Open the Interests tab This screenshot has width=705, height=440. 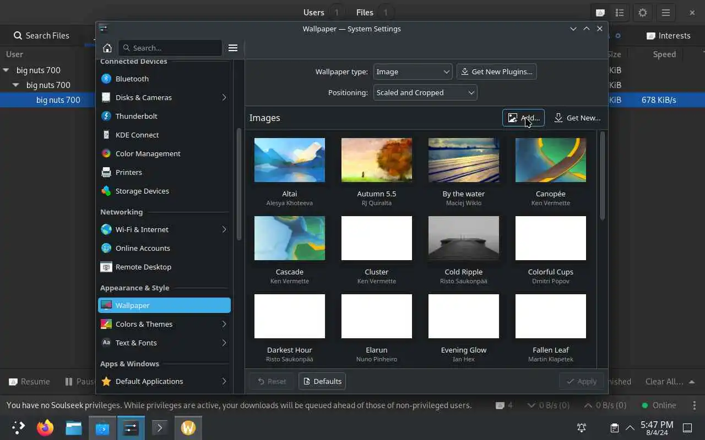point(669,35)
